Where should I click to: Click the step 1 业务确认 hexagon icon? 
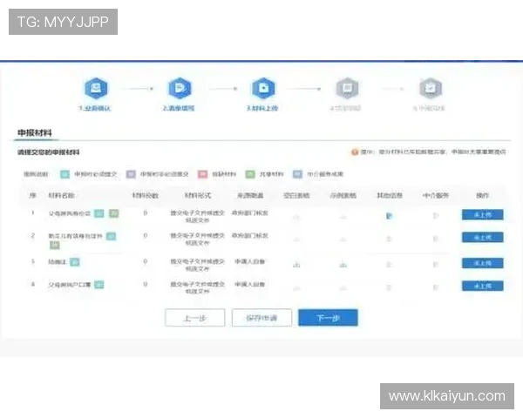96,88
